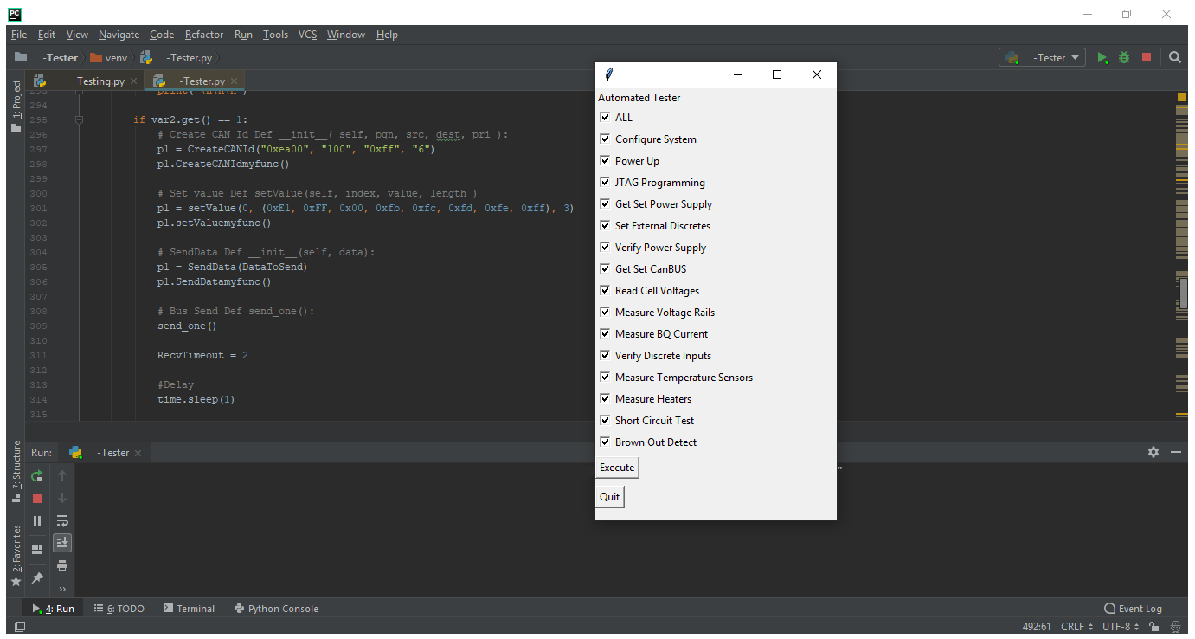The width and height of the screenshot is (1195, 639).
Task: Uncheck the ALL checkbox
Action: [606, 118]
